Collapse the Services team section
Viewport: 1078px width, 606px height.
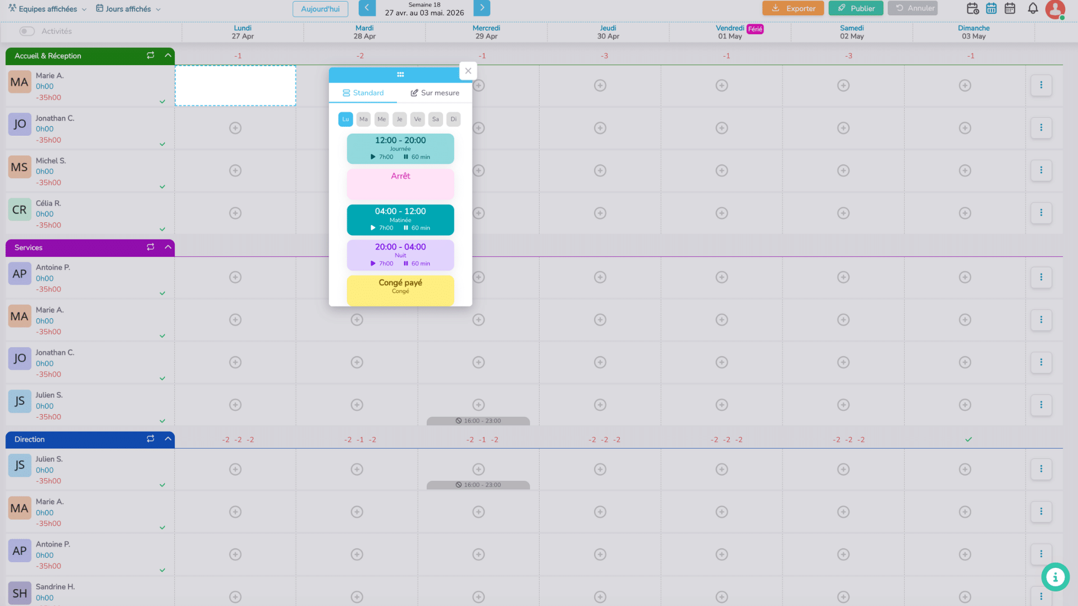point(168,247)
